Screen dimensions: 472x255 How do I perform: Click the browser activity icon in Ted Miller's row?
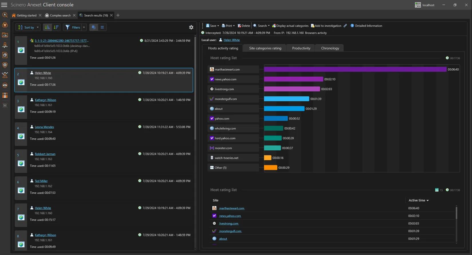click(x=21, y=190)
